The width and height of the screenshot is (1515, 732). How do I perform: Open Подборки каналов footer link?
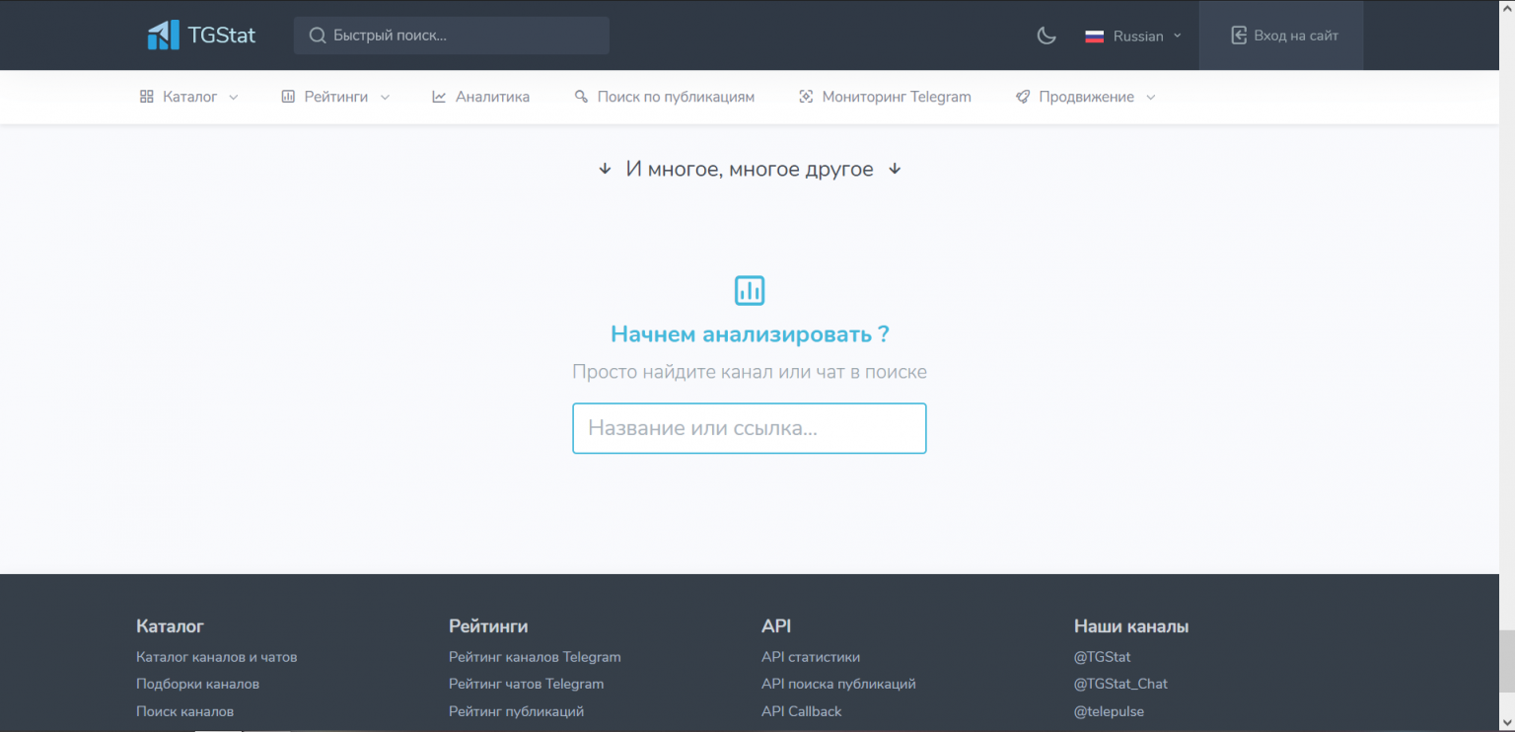(197, 684)
